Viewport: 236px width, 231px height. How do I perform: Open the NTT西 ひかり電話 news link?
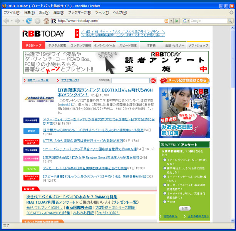click(x=83, y=141)
